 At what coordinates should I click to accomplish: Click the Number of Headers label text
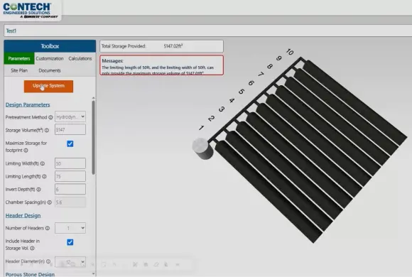pos(25,228)
